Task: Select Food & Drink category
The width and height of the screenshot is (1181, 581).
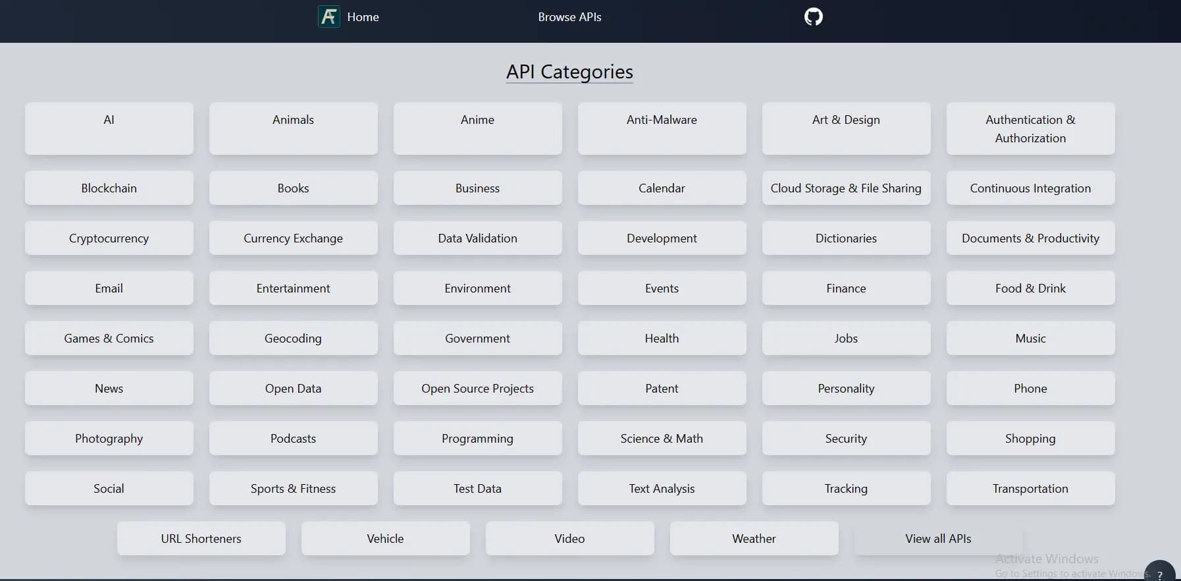Action: pyautogui.click(x=1031, y=288)
